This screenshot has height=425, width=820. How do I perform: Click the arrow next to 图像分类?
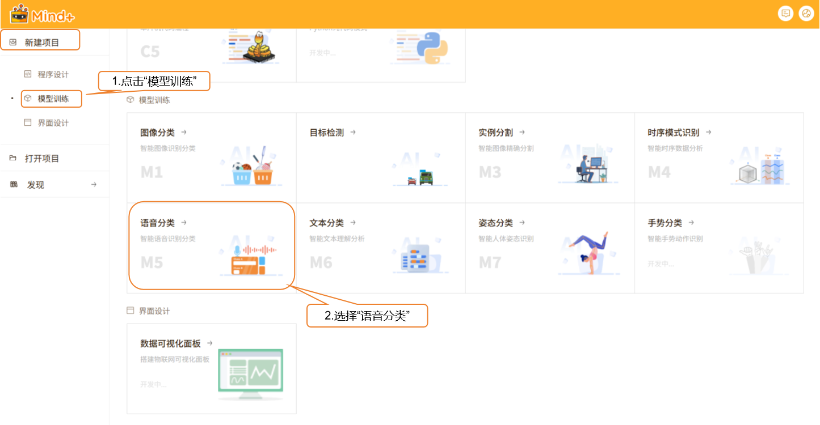point(184,133)
